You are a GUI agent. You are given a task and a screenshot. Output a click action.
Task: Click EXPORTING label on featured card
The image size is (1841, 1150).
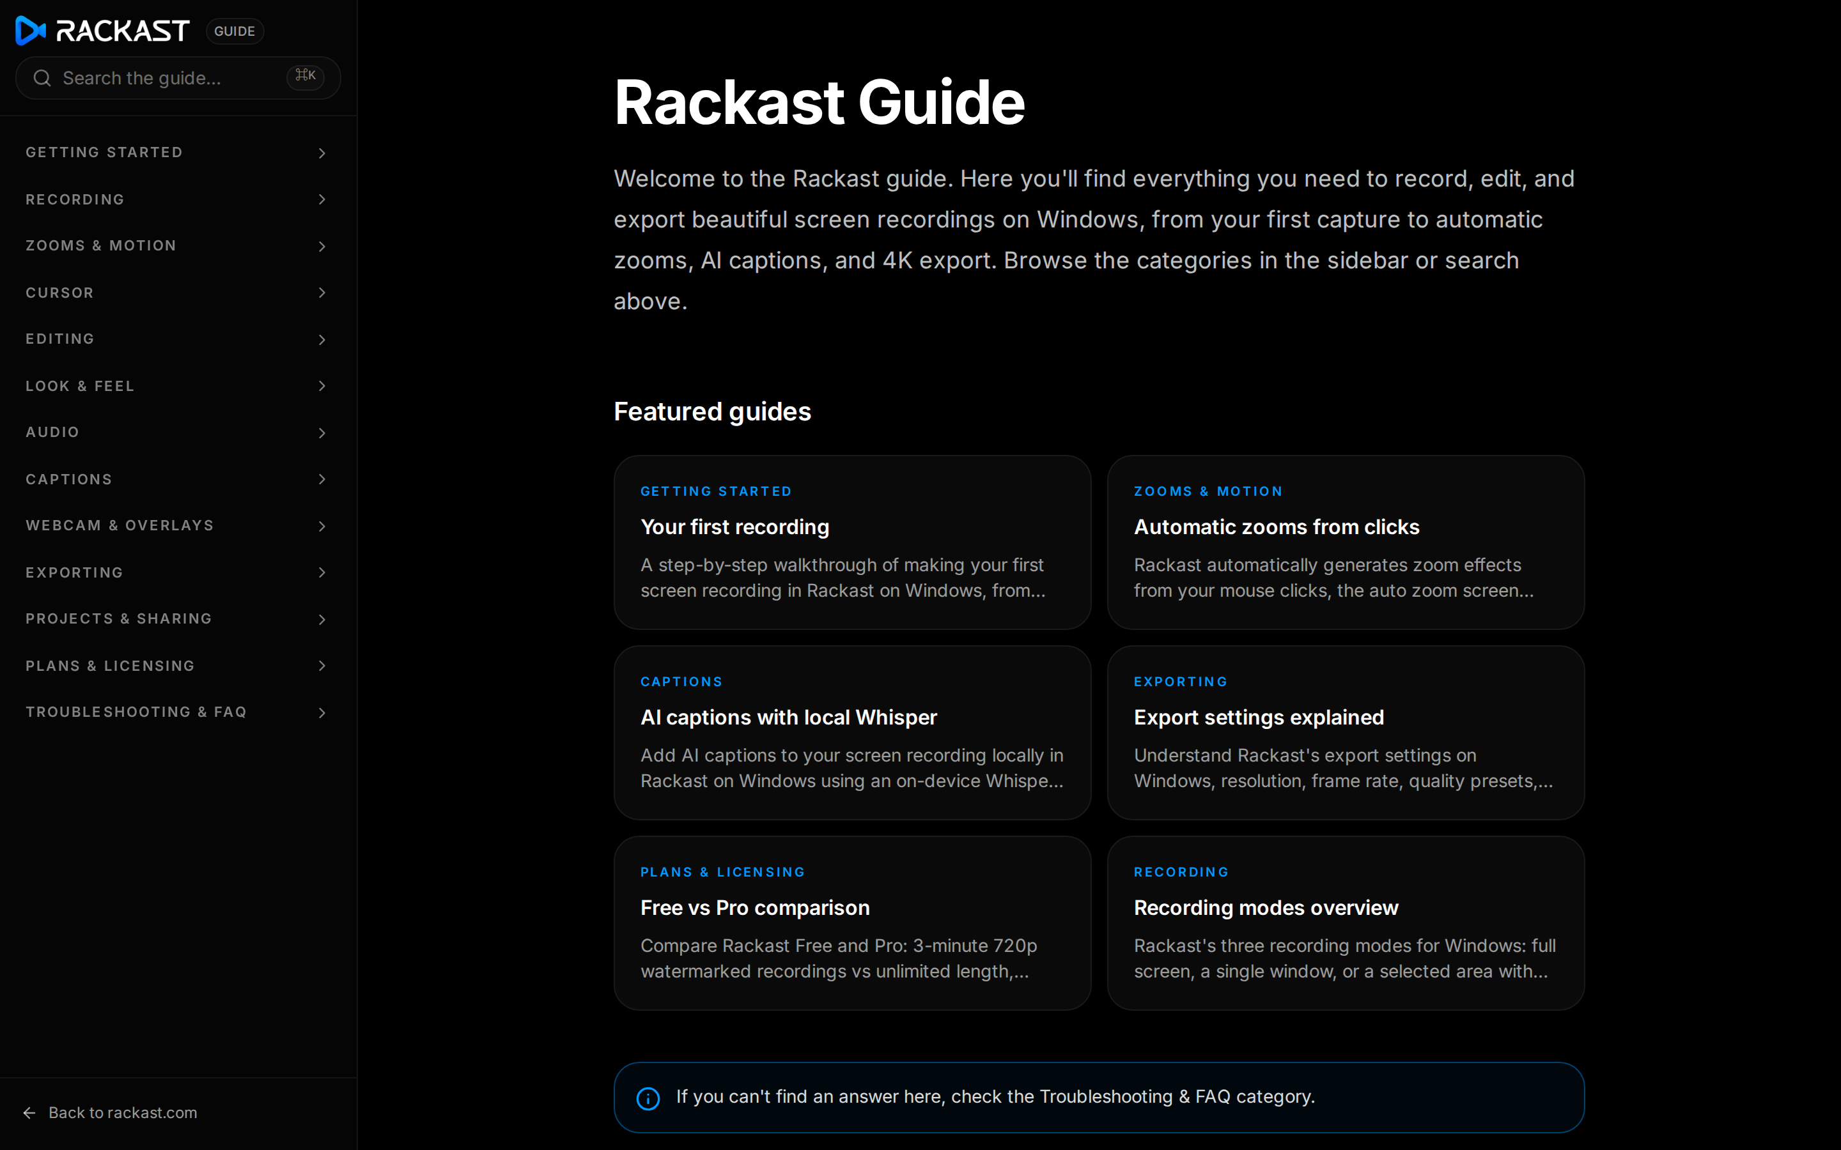[1181, 682]
